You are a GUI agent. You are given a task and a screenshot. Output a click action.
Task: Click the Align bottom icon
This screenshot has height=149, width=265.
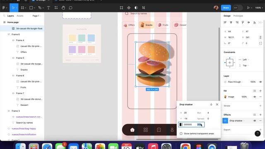click(x=255, y=22)
